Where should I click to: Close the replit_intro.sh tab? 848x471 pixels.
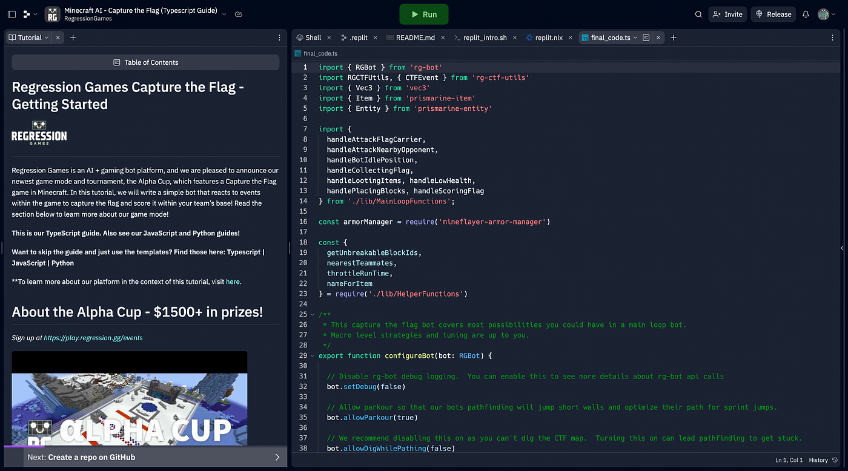pyautogui.click(x=514, y=38)
